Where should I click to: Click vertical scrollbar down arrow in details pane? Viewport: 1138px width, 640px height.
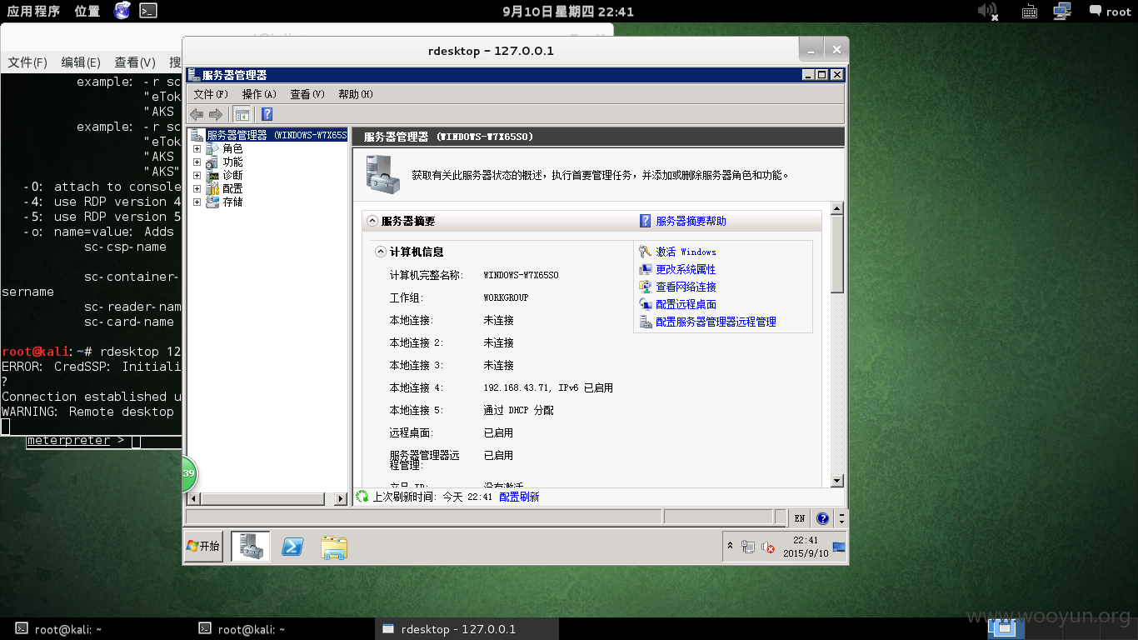tap(838, 481)
